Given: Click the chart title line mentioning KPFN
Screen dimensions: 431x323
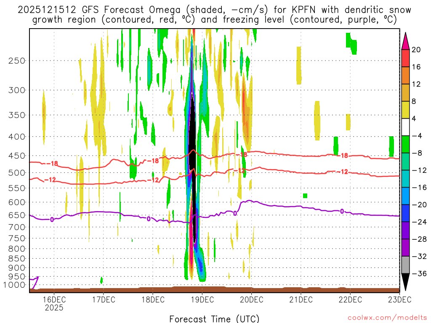Looking at the screenshot, I should (x=214, y=10).
